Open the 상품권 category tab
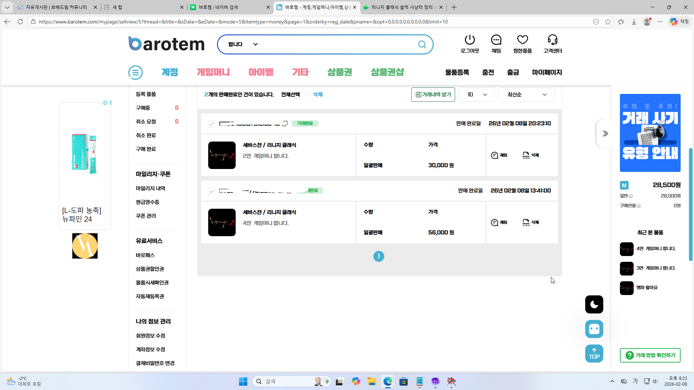Image resolution: width=694 pixels, height=390 pixels. point(340,72)
